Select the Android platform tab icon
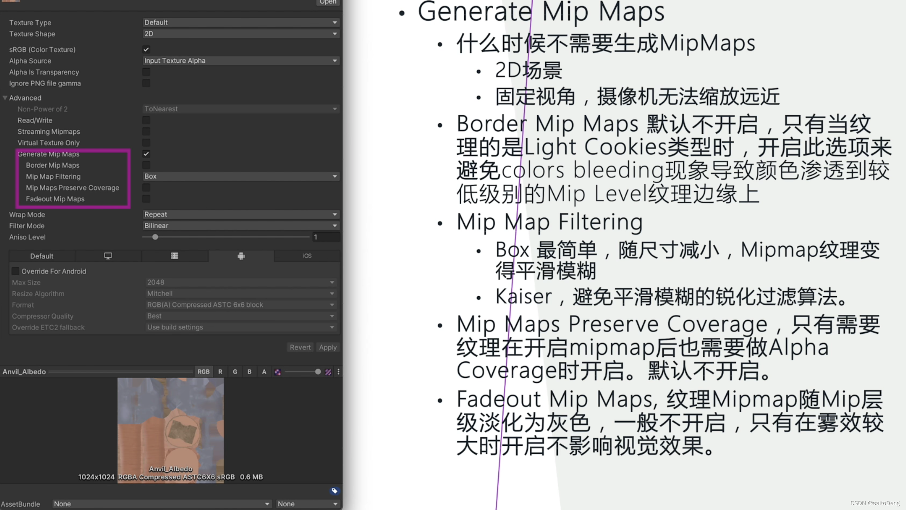 (241, 256)
